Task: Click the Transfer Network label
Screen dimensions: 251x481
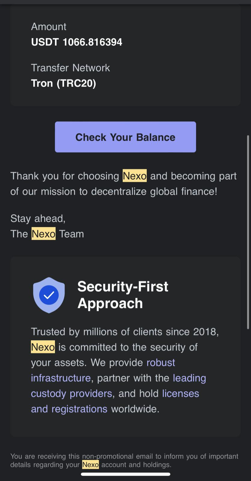Action: (x=70, y=68)
